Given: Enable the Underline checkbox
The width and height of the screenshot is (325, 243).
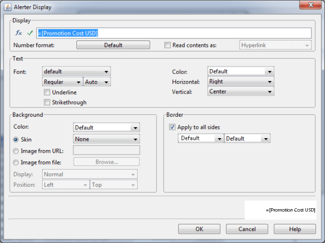Looking at the screenshot, I should click(47, 92).
